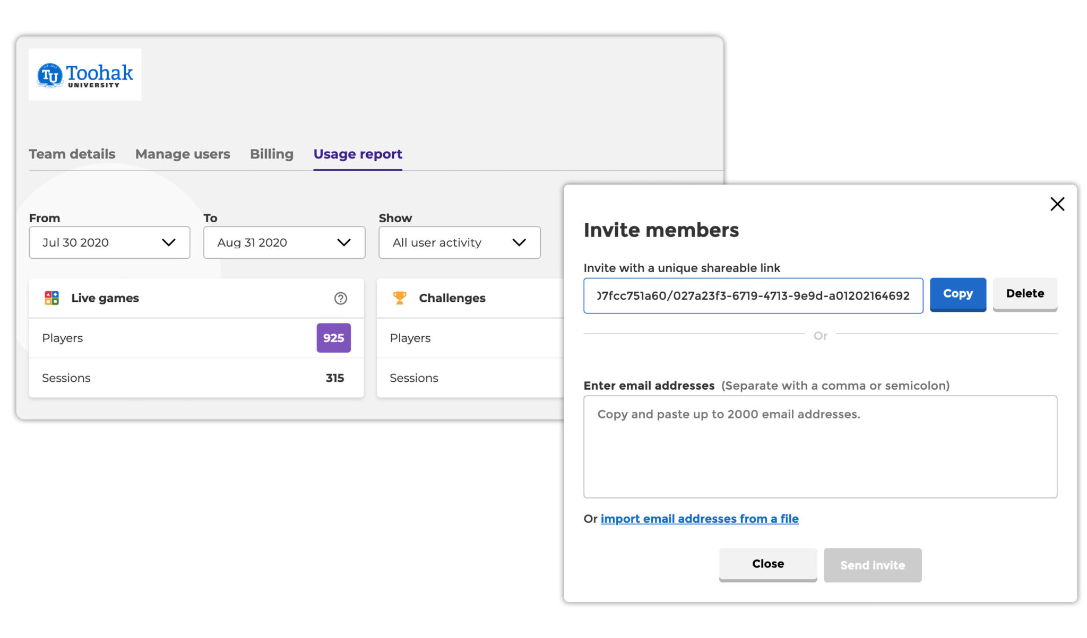Select the Usage report tab

(x=357, y=154)
